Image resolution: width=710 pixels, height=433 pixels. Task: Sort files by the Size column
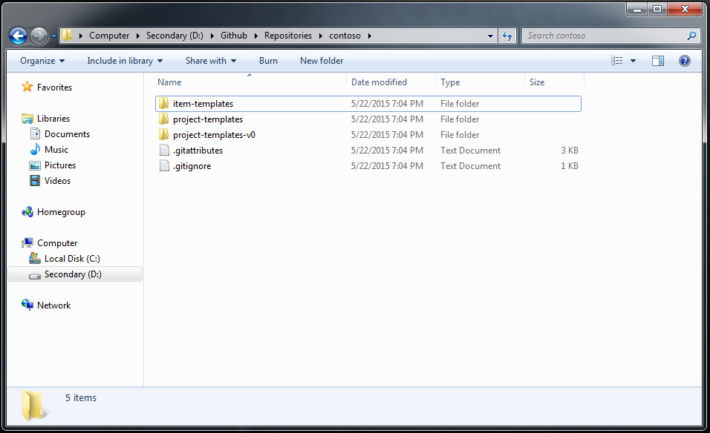[x=537, y=82]
